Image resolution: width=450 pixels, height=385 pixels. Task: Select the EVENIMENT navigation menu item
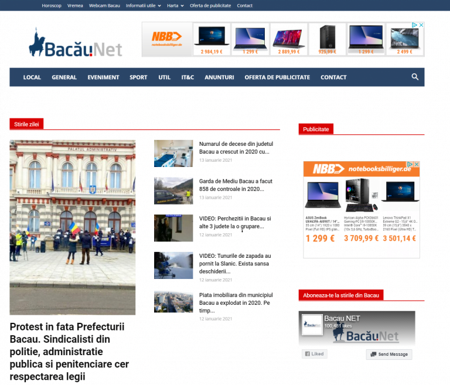[x=103, y=77]
